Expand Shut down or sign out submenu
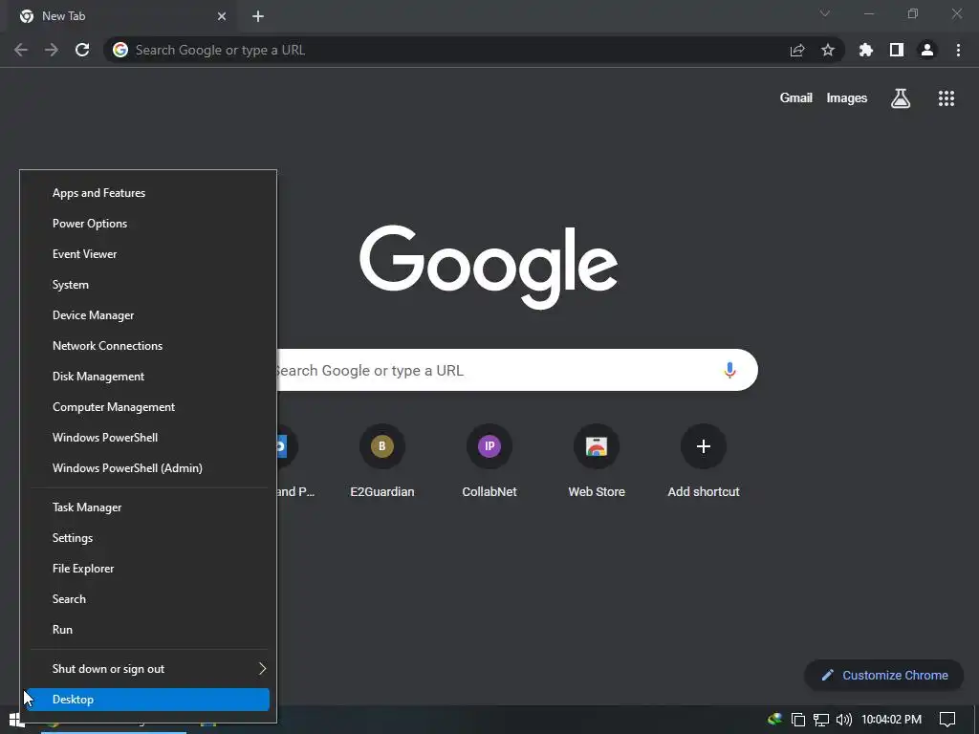The width and height of the screenshot is (979, 734). (x=148, y=669)
